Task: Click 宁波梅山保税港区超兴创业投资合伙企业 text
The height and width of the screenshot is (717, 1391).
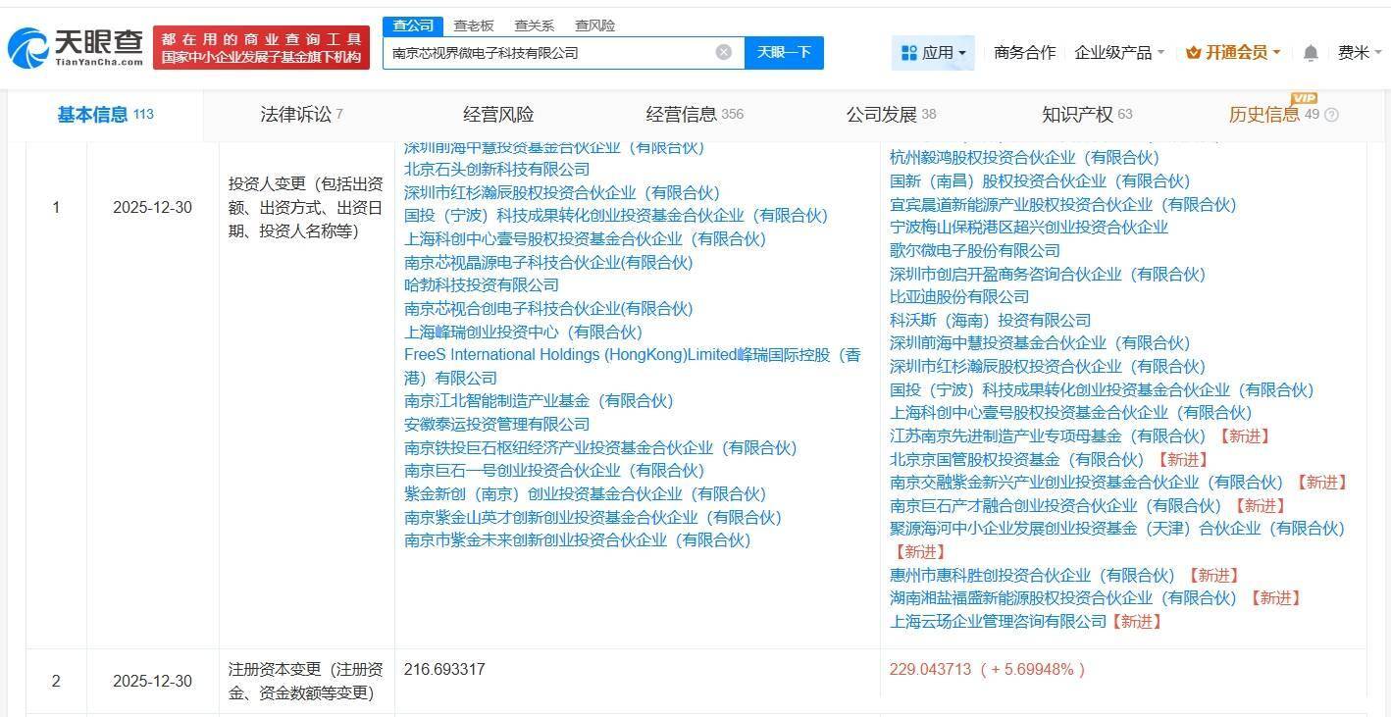Action: click(1029, 228)
